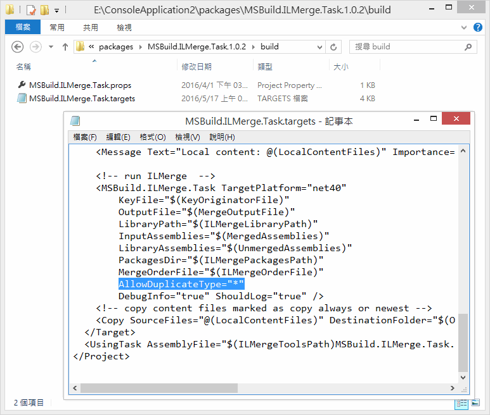Open Notepad 說明(H) menu

(222, 137)
